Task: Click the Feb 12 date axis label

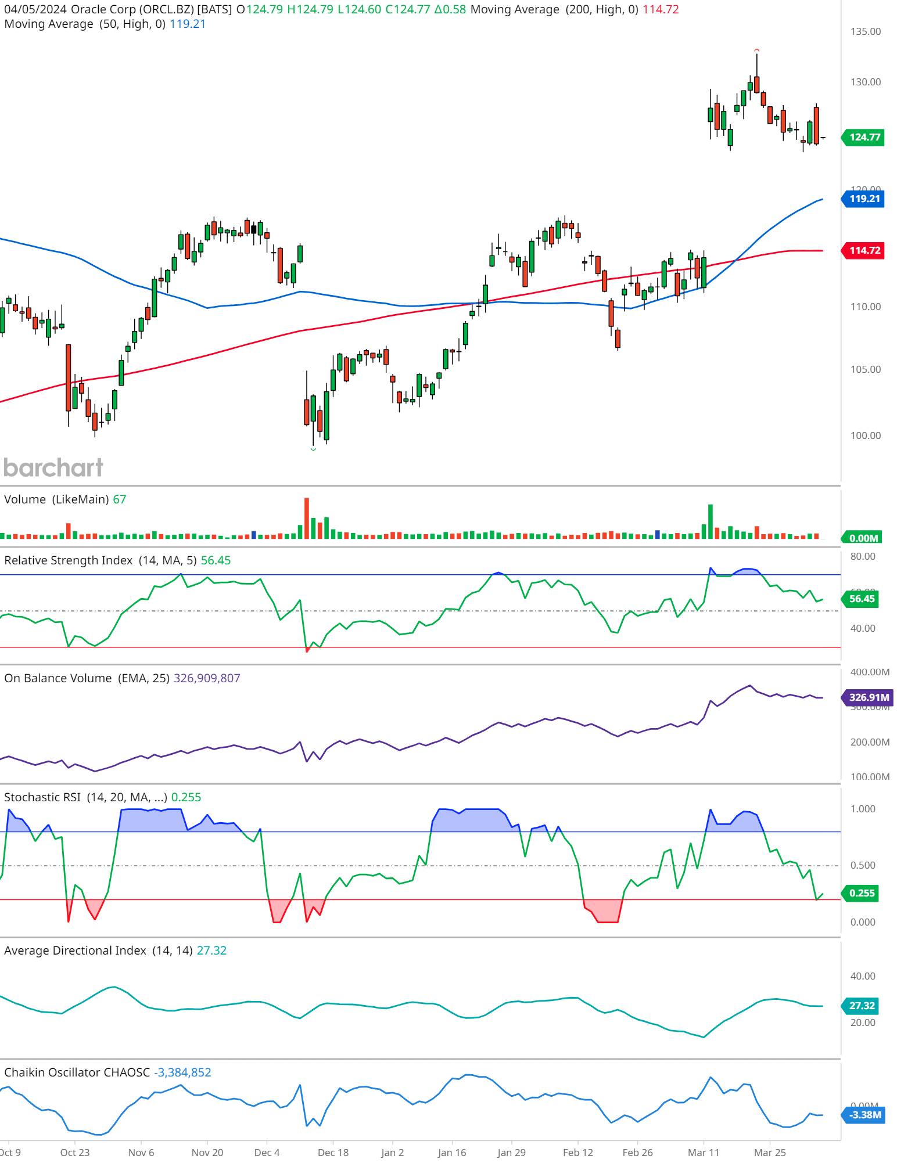Action: [x=578, y=1153]
